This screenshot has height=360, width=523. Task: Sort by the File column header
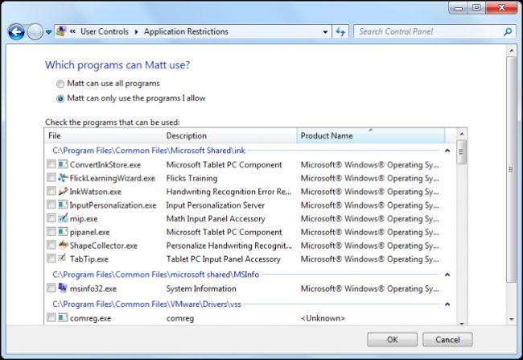(104, 135)
